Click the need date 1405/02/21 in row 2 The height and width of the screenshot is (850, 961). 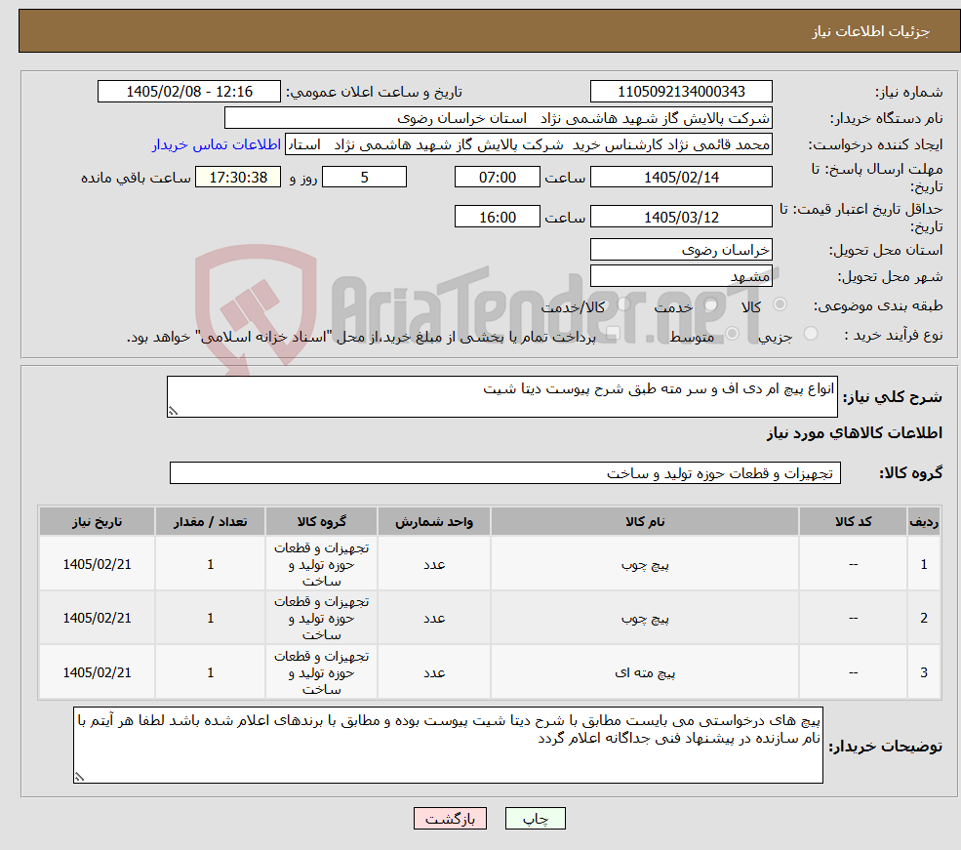coord(97,618)
